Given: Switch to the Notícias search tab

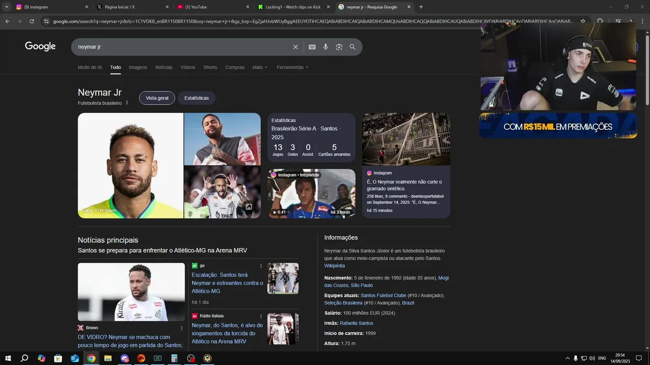Looking at the screenshot, I should pyautogui.click(x=164, y=67).
